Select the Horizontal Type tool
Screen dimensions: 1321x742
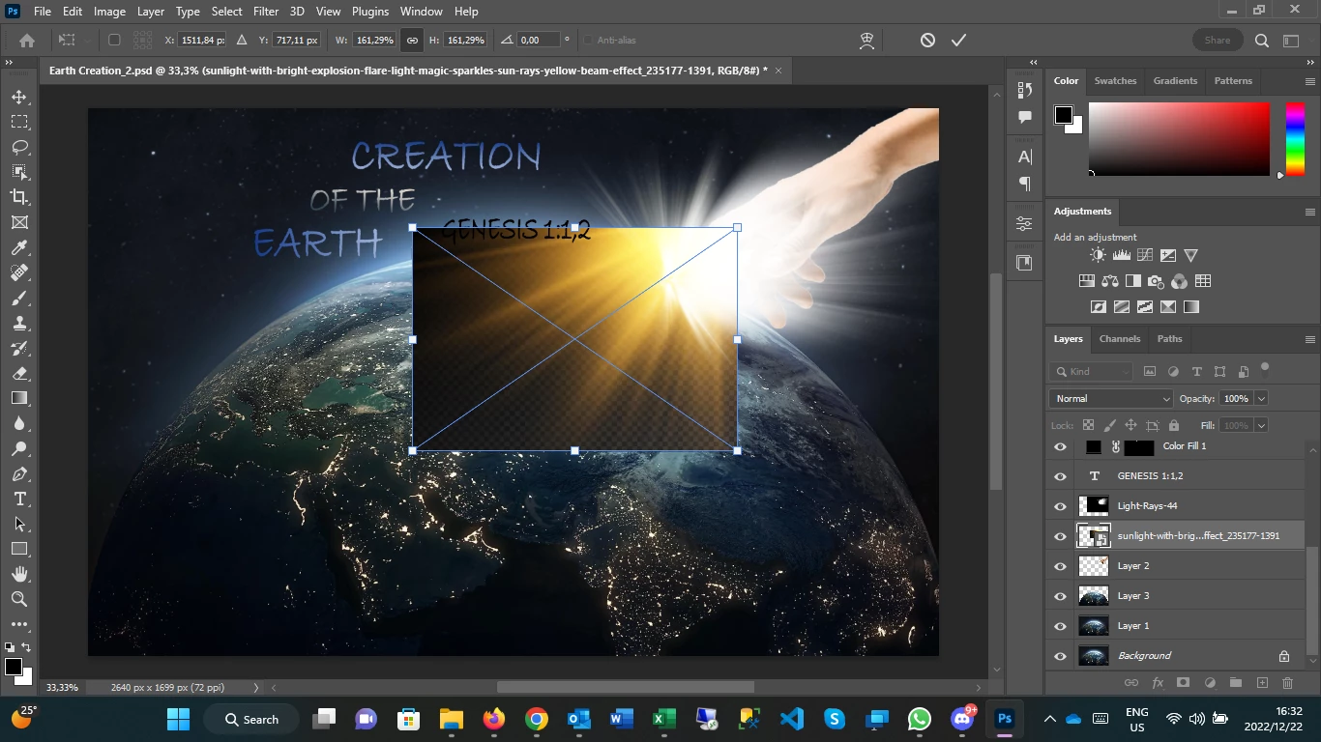point(19,499)
